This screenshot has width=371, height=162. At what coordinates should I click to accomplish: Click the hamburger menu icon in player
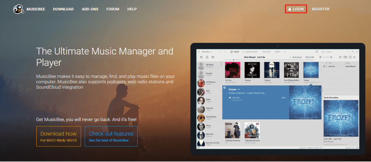coord(199,52)
